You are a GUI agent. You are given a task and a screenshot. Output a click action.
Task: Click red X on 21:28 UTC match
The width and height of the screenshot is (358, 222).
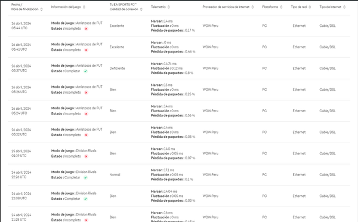click(86, 220)
